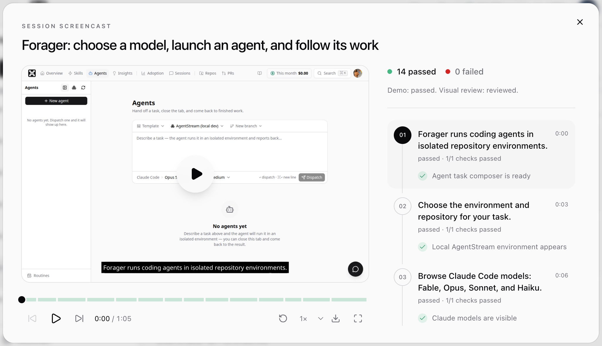602x346 pixels.
Task: Click the Forager logo icon in screencast
Action: (x=32, y=73)
